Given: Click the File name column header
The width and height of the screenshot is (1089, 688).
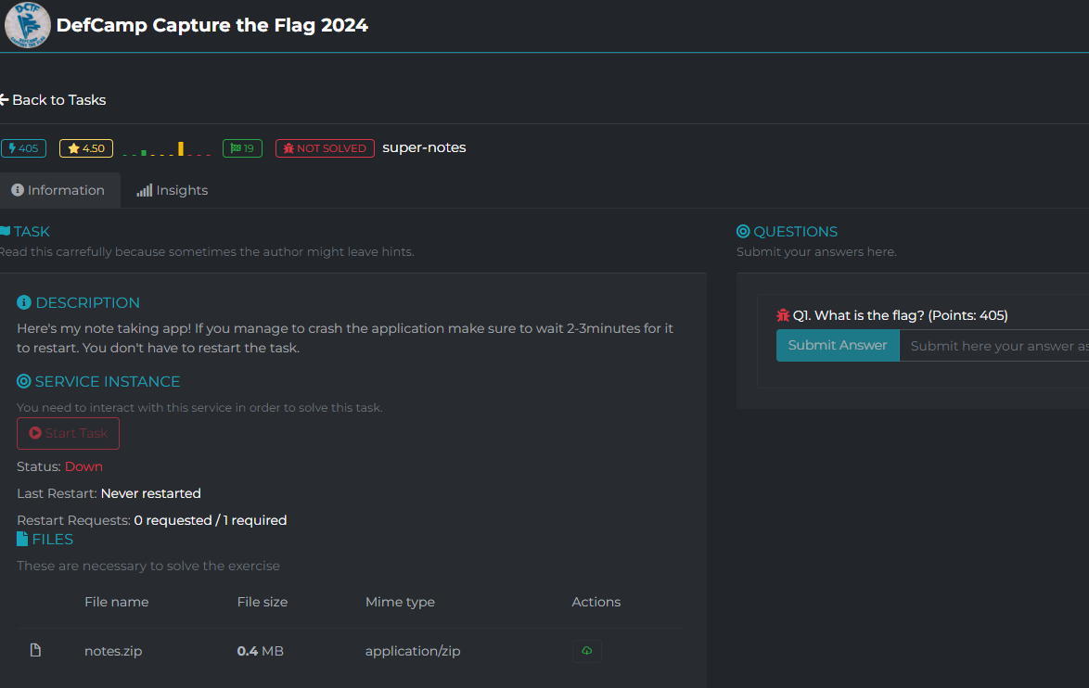Looking at the screenshot, I should click(117, 602).
